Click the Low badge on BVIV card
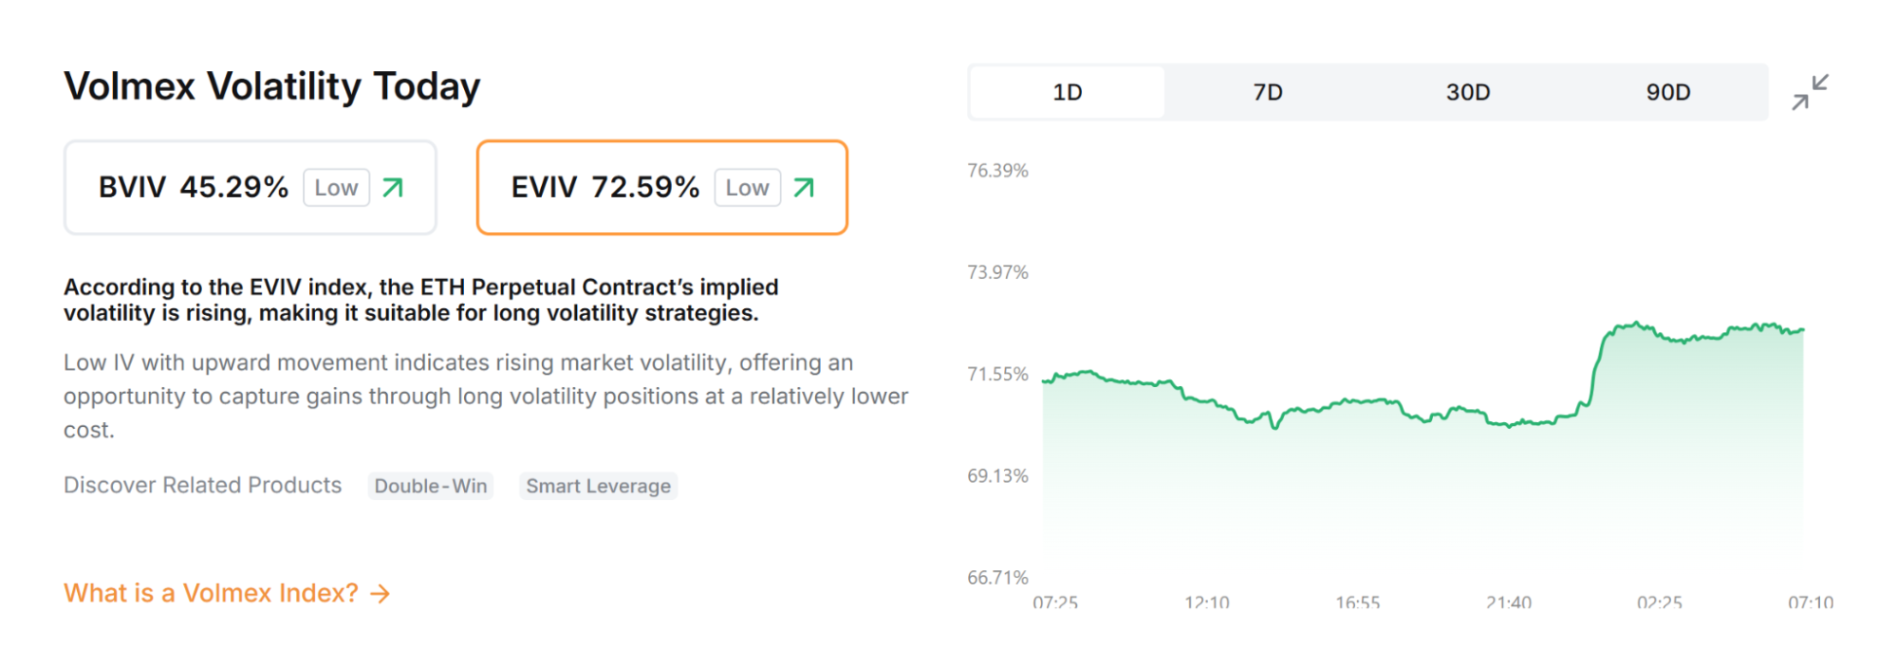 click(336, 188)
